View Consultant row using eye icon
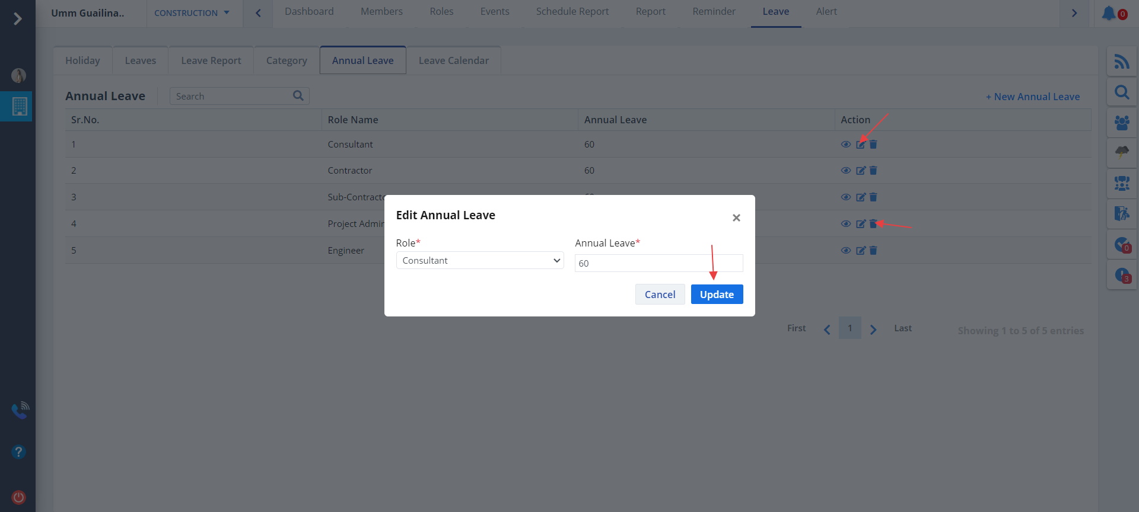 [846, 145]
